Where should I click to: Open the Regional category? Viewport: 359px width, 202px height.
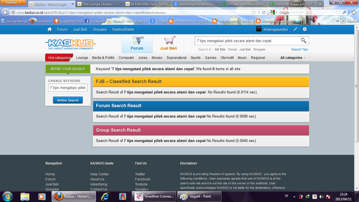(258, 58)
